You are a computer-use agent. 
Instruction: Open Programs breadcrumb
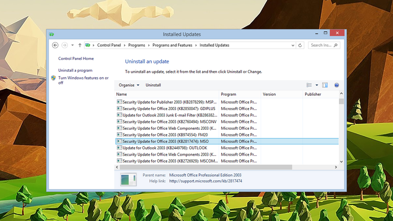[x=137, y=45]
